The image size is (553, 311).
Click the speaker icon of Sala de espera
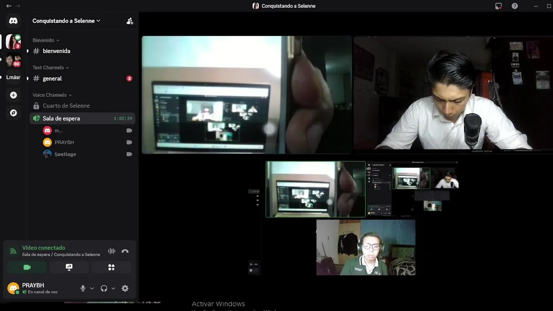(36, 118)
